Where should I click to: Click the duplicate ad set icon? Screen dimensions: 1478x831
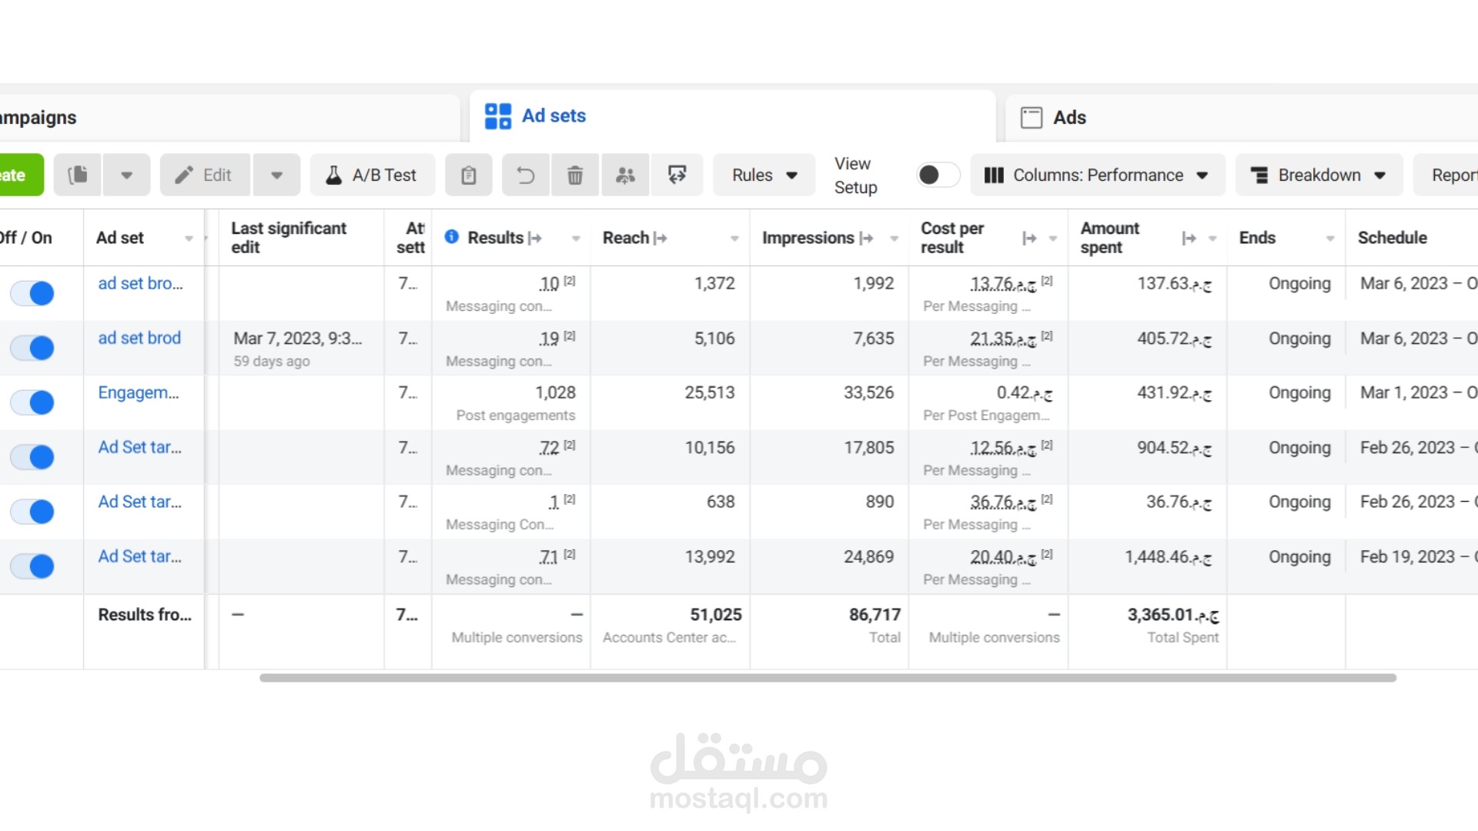78,175
